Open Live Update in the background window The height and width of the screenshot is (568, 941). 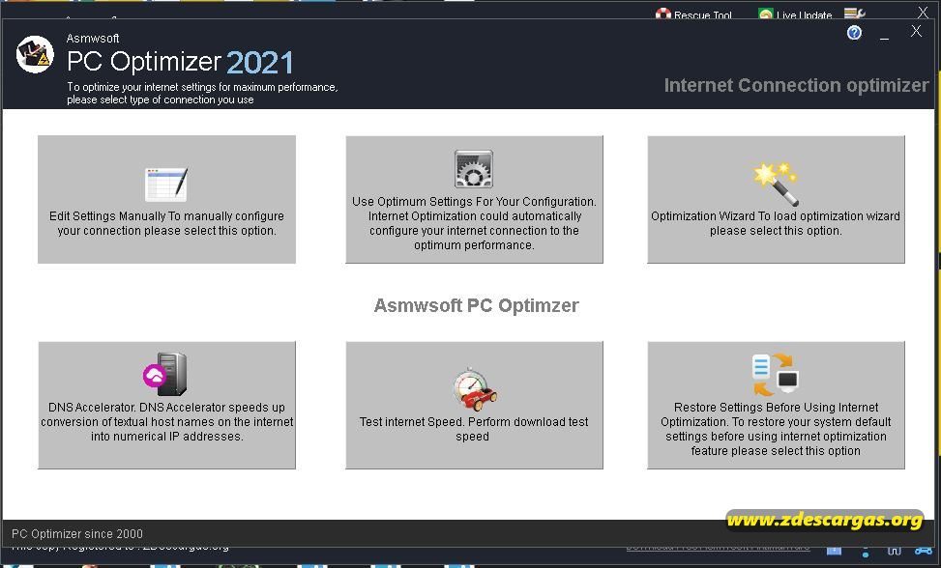[x=795, y=14]
